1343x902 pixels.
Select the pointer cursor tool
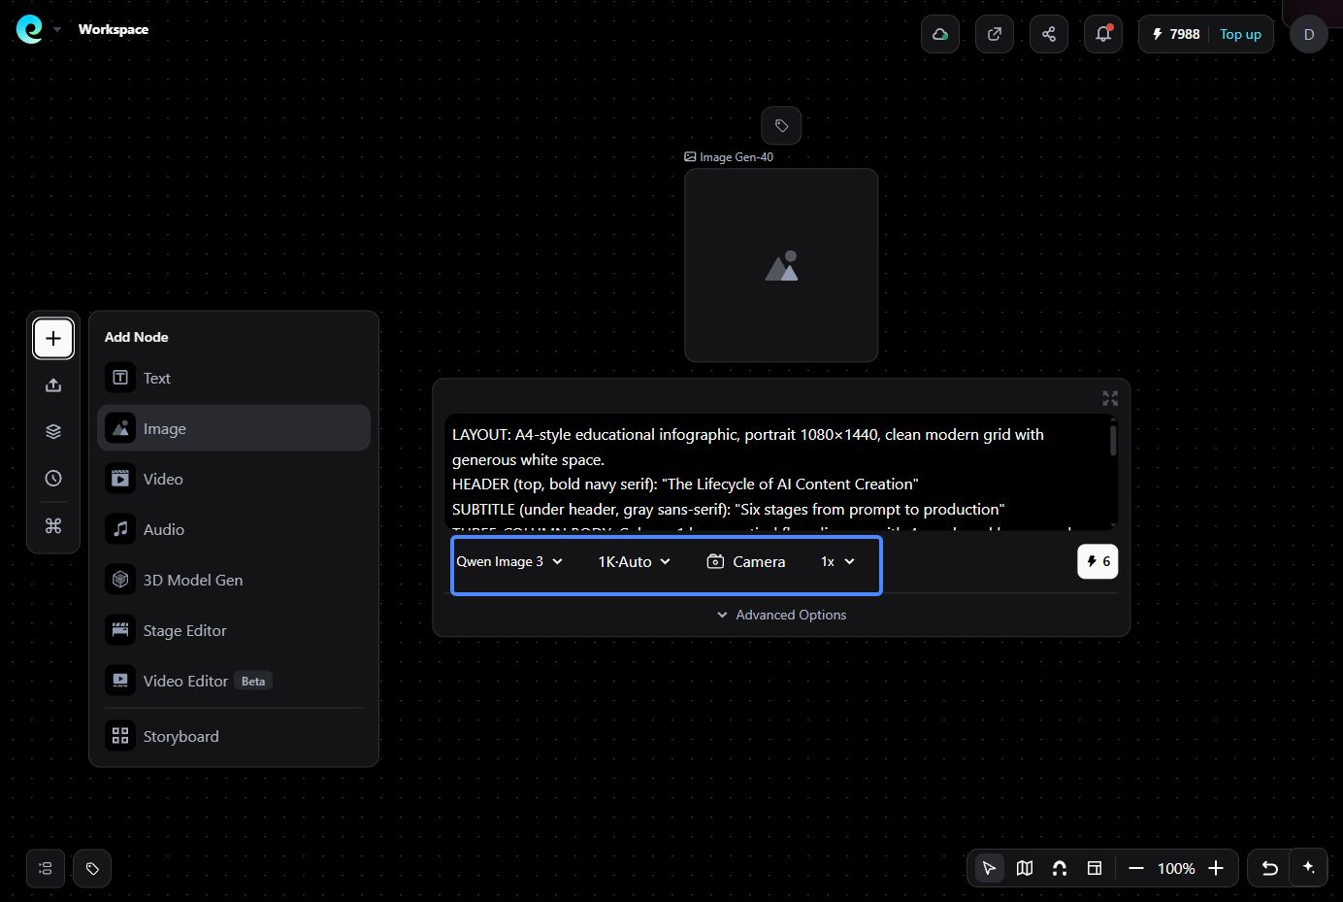[989, 868]
